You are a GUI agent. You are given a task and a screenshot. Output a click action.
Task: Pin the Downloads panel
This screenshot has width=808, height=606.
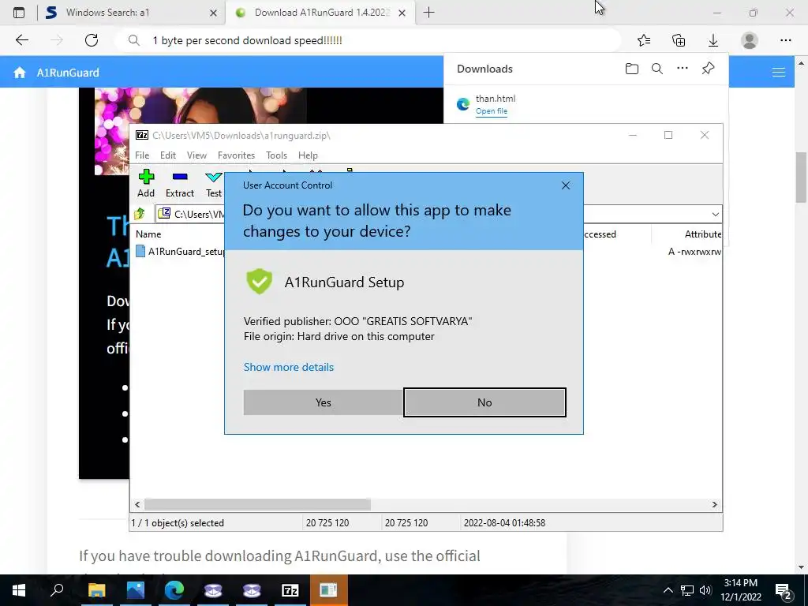708,69
